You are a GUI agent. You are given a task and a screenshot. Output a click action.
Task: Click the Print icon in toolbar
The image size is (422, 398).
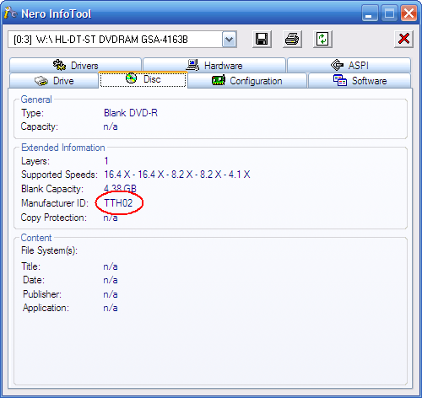[x=292, y=39]
